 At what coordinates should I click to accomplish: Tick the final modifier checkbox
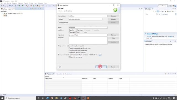(76, 32)
